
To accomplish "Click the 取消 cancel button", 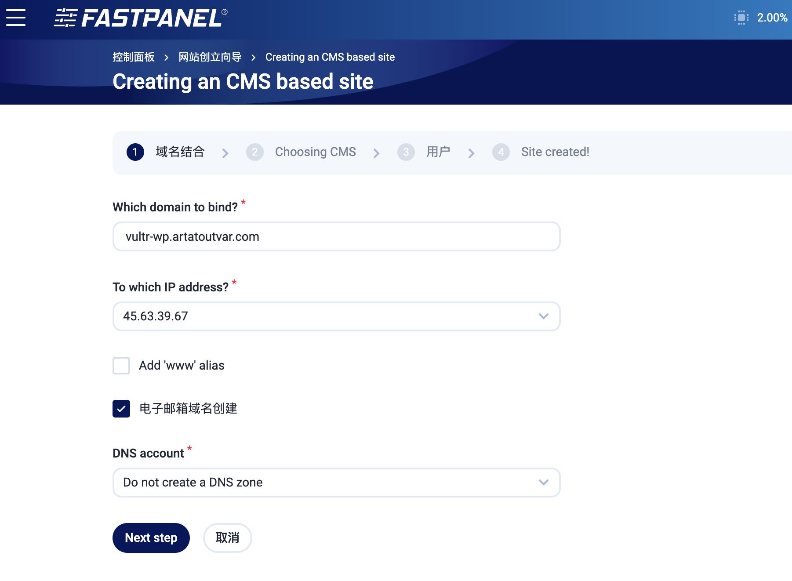I will point(227,537).
